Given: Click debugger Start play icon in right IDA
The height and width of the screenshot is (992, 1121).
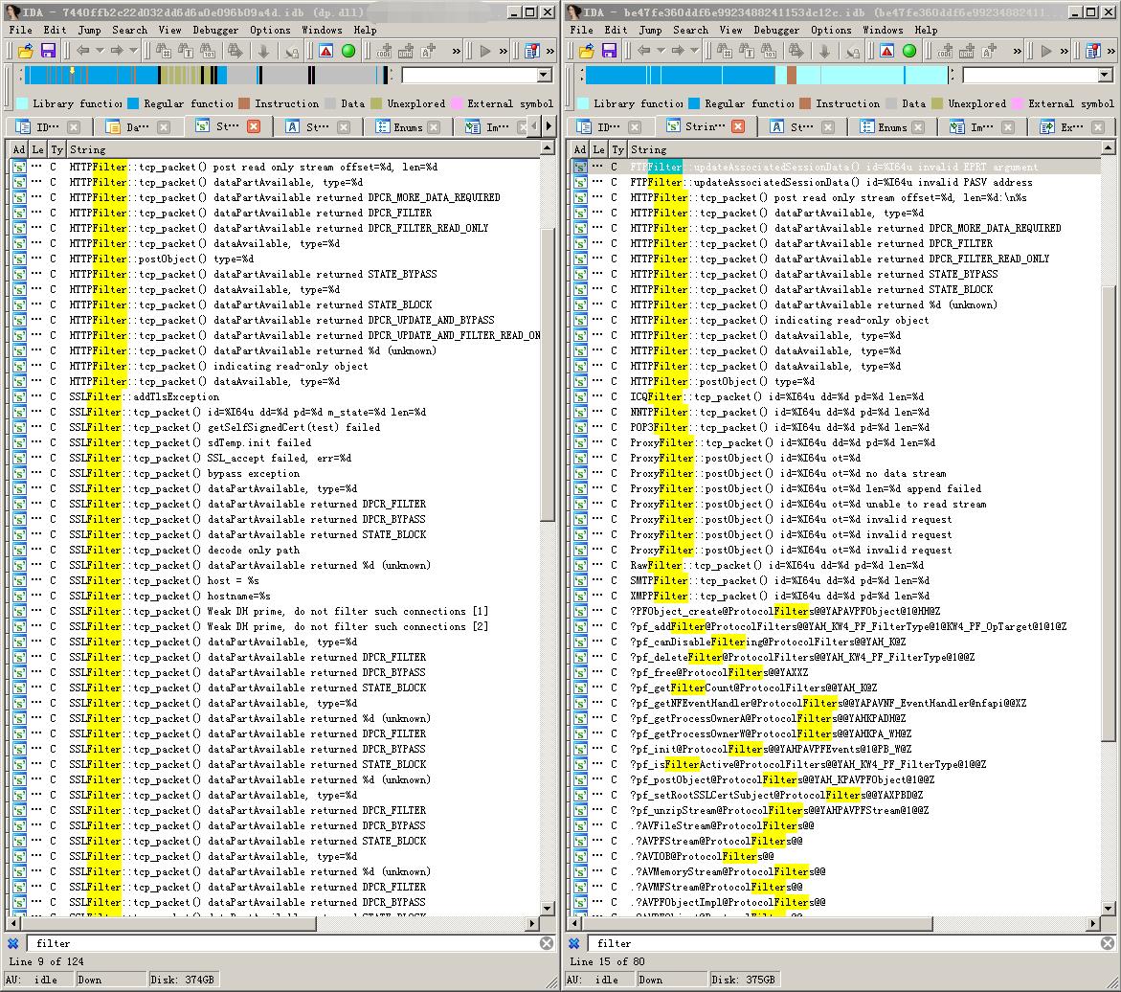Looking at the screenshot, I should pyautogui.click(x=1046, y=51).
